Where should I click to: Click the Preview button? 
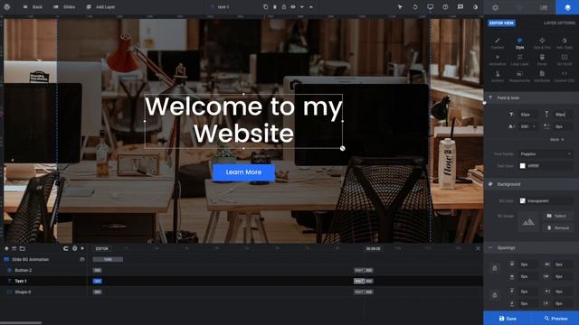point(555,319)
